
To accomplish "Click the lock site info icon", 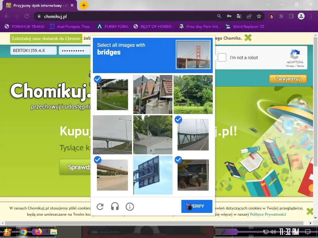I will coord(39,16).
